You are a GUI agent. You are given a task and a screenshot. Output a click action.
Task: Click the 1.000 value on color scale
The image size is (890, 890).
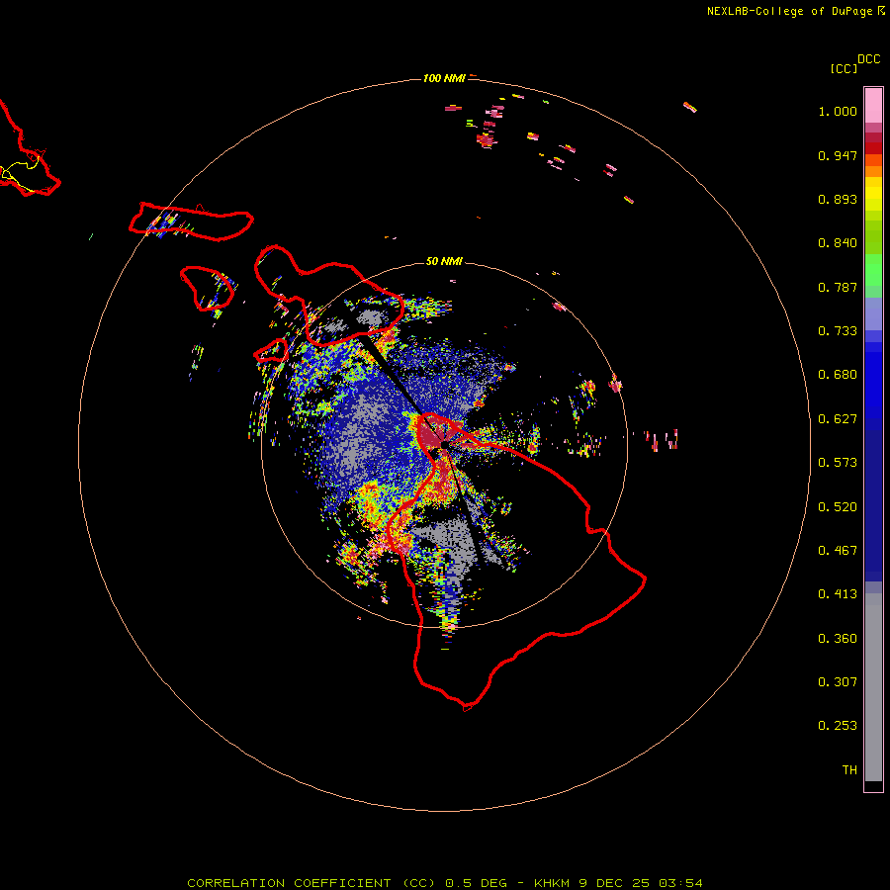coord(838,111)
